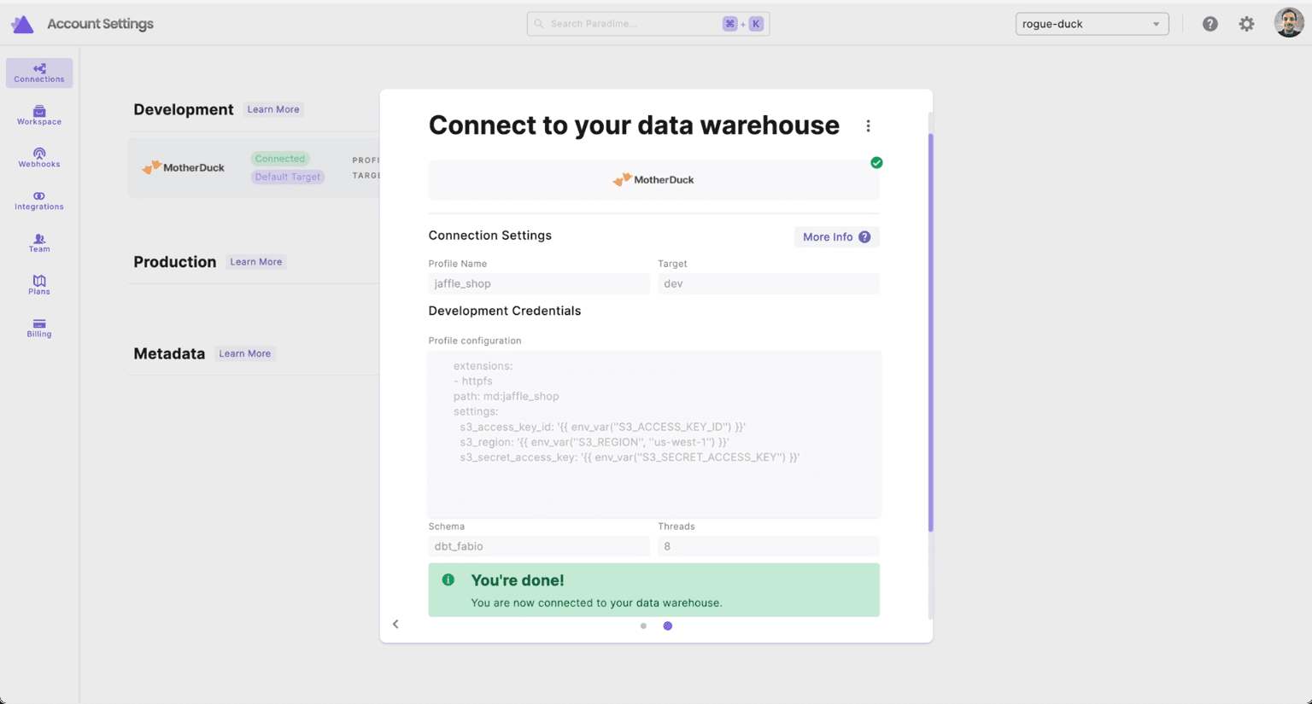Image resolution: width=1312 pixels, height=704 pixels.
Task: Click the Development Credentials heading
Action: tap(505, 311)
